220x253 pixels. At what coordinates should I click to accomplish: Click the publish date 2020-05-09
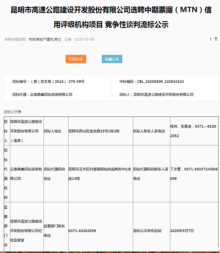pos(84,40)
